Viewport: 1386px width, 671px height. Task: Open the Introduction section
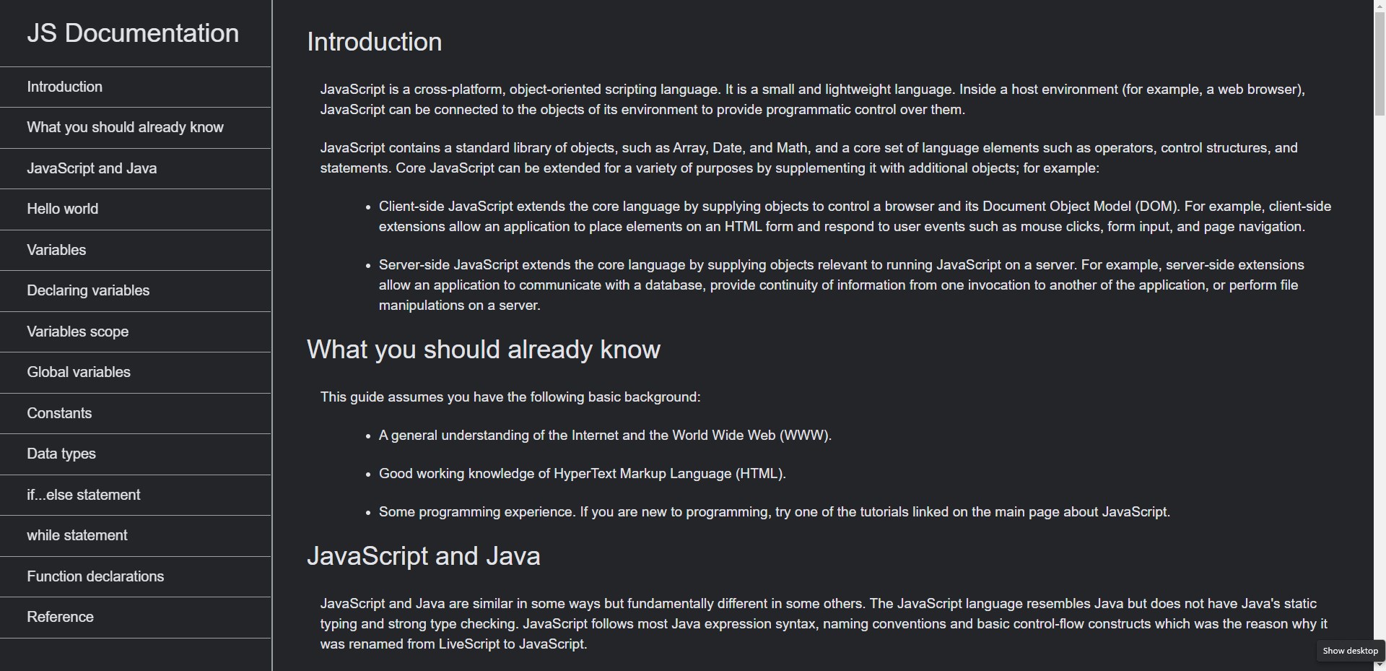pyautogui.click(x=64, y=87)
